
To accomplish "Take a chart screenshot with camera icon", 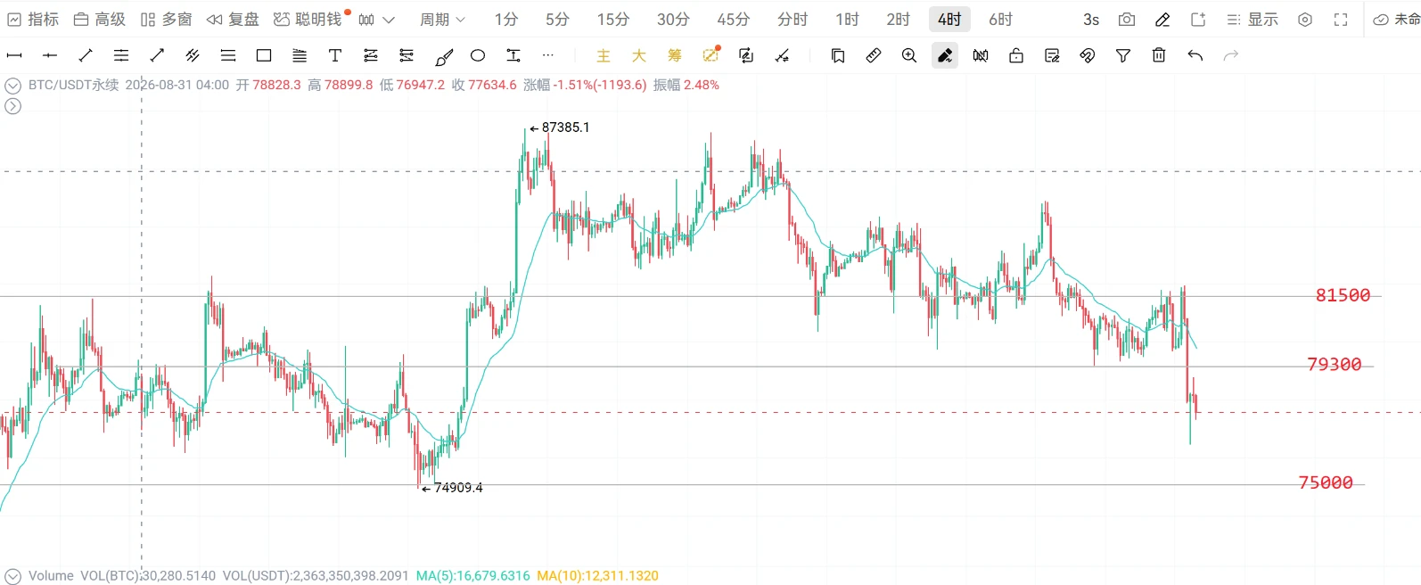I will (1127, 20).
